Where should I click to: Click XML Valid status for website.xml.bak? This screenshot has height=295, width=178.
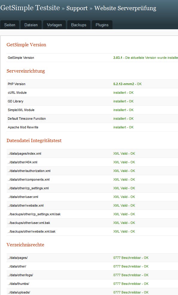124,232
